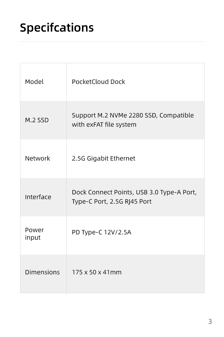Select the Interface row label

tap(38, 197)
